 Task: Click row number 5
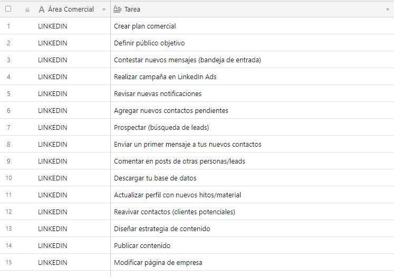click(8, 93)
